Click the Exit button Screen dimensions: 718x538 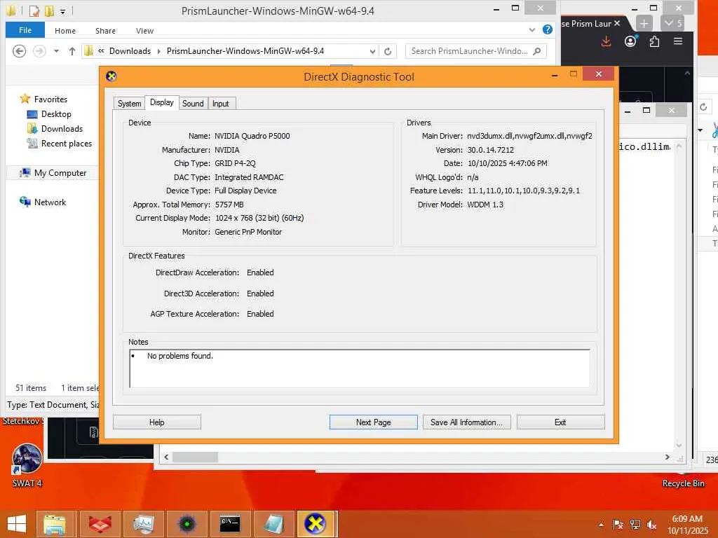point(560,422)
